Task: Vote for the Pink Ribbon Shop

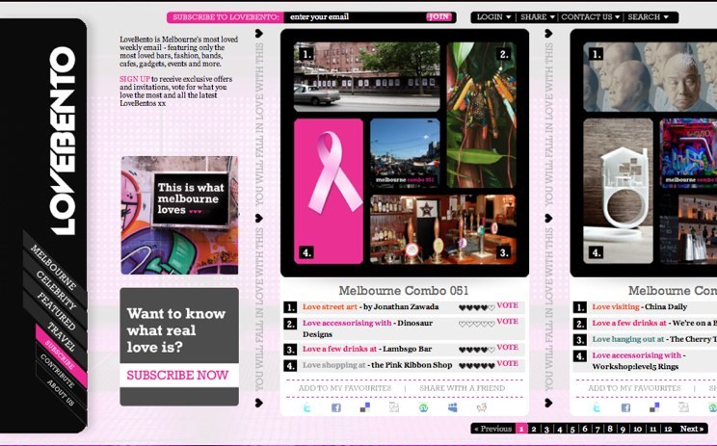Action: pos(508,364)
